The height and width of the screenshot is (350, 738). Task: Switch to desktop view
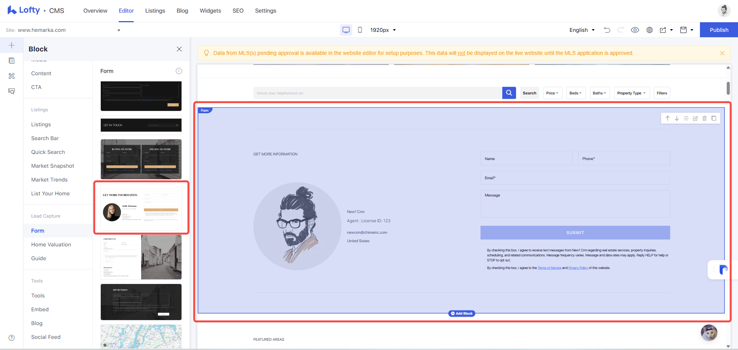346,30
